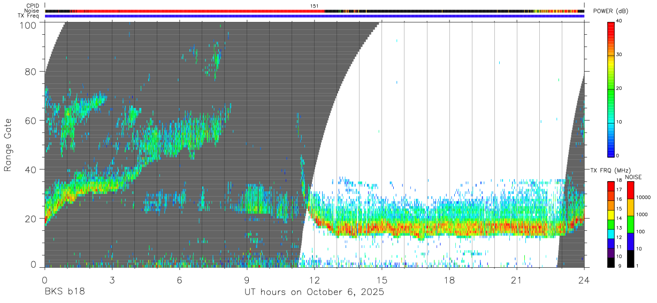Click the x-axis tick label 12
The height and width of the screenshot is (303, 657).
click(x=315, y=280)
